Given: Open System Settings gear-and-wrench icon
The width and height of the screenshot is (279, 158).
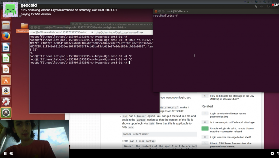Looking at the screenshot, I should point(6,102).
